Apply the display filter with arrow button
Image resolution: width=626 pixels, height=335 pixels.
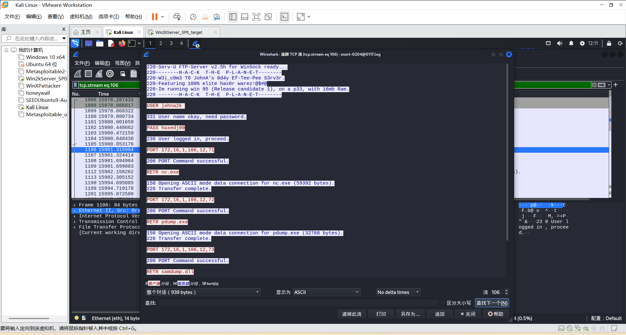(602, 85)
